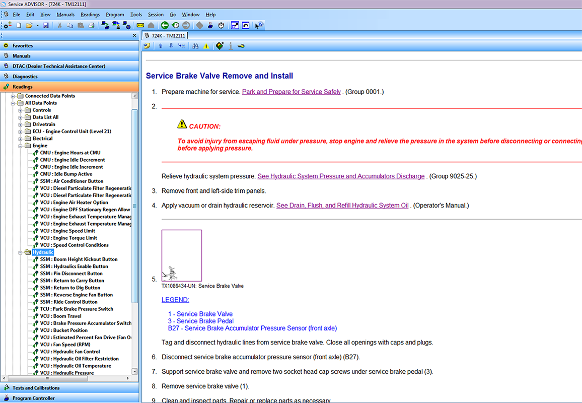This screenshot has width=582, height=403.
Task: Click the down arrow in the document toolbar
Action: click(171, 46)
